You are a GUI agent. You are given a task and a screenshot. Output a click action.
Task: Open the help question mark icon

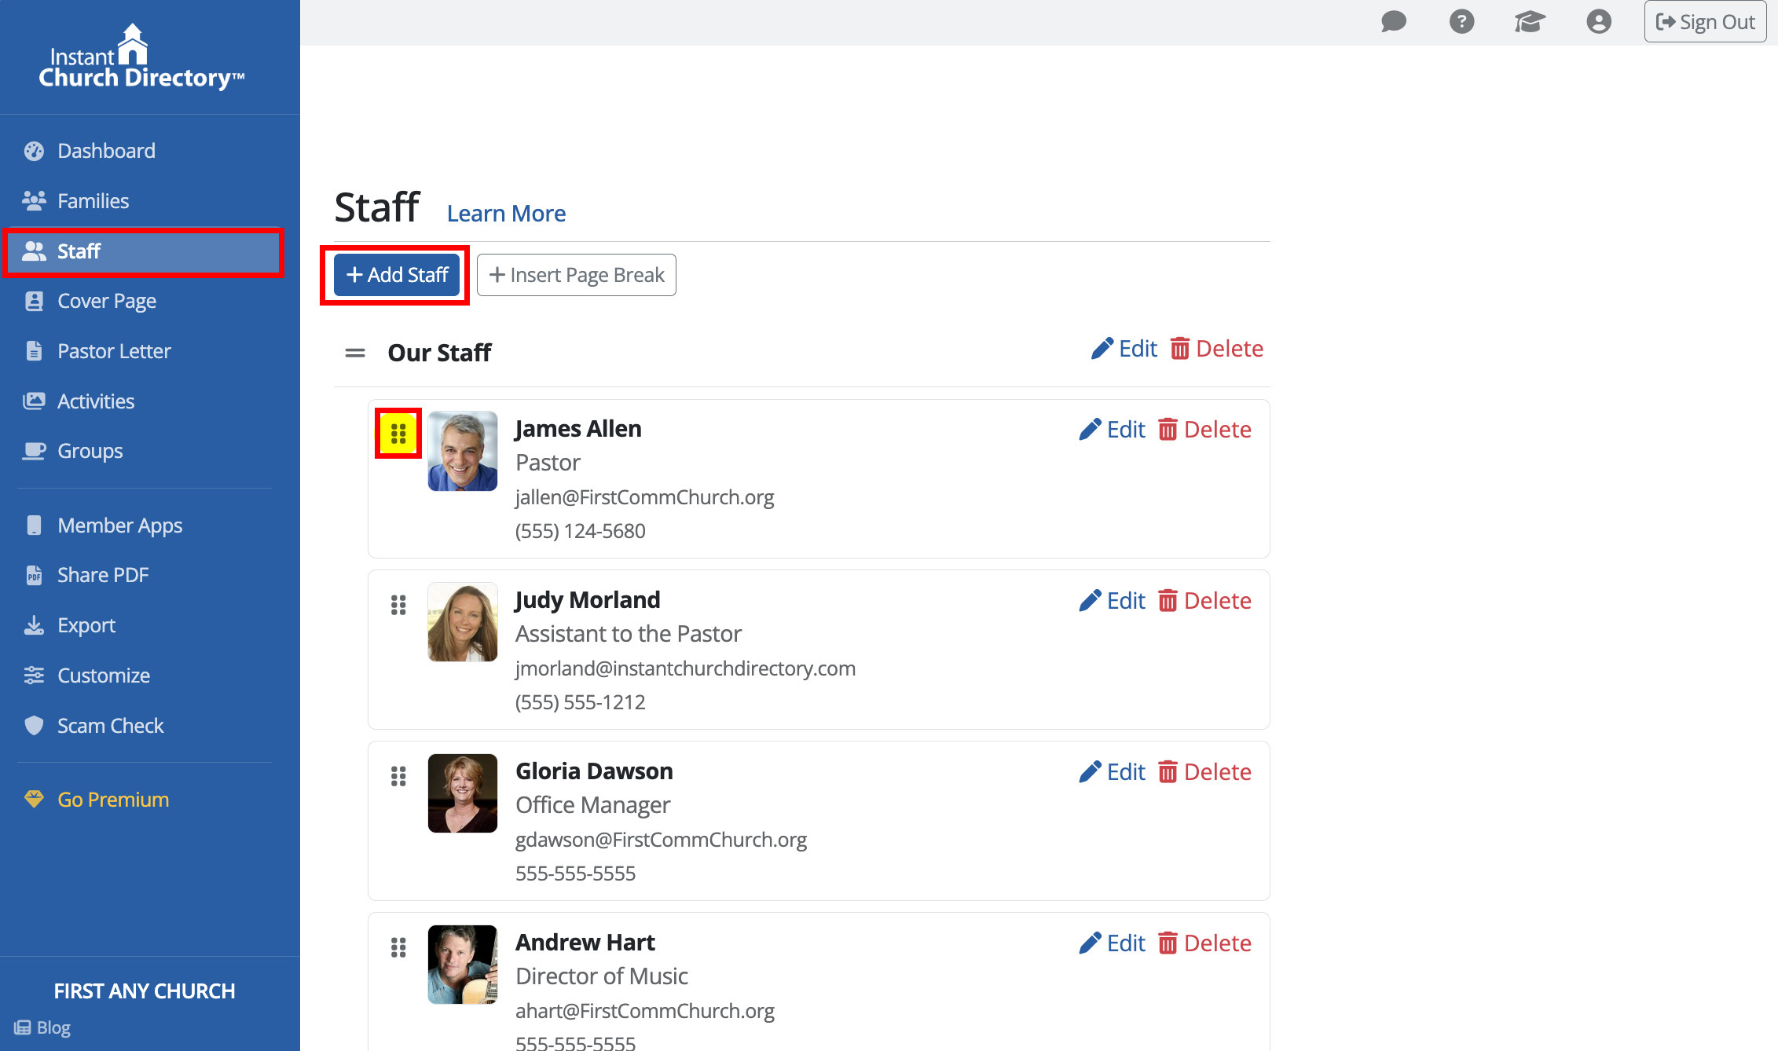pos(1461,21)
